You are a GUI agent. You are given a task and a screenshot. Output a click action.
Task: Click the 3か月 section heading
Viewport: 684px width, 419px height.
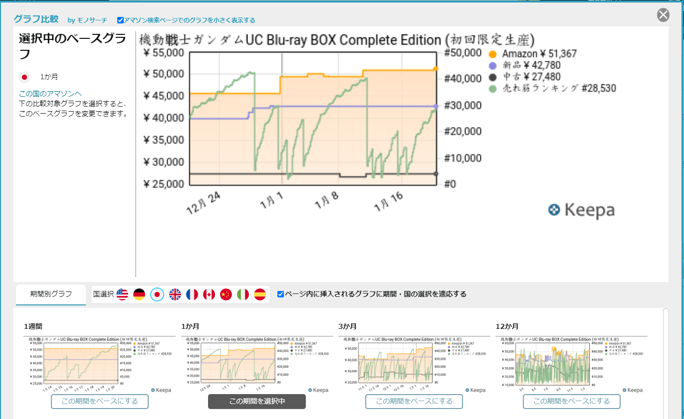(x=347, y=327)
